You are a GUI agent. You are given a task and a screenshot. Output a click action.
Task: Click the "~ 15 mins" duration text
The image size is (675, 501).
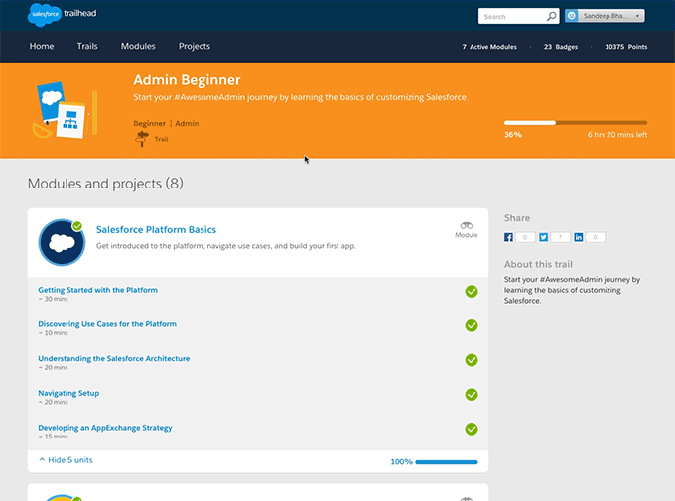(53, 437)
